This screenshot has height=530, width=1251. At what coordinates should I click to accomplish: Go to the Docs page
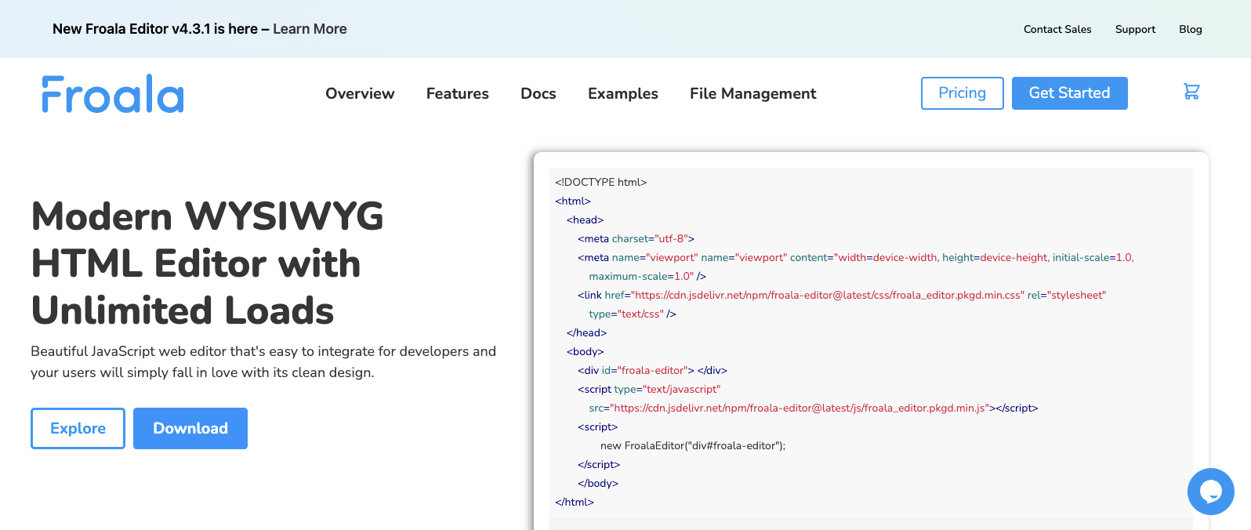pos(538,93)
